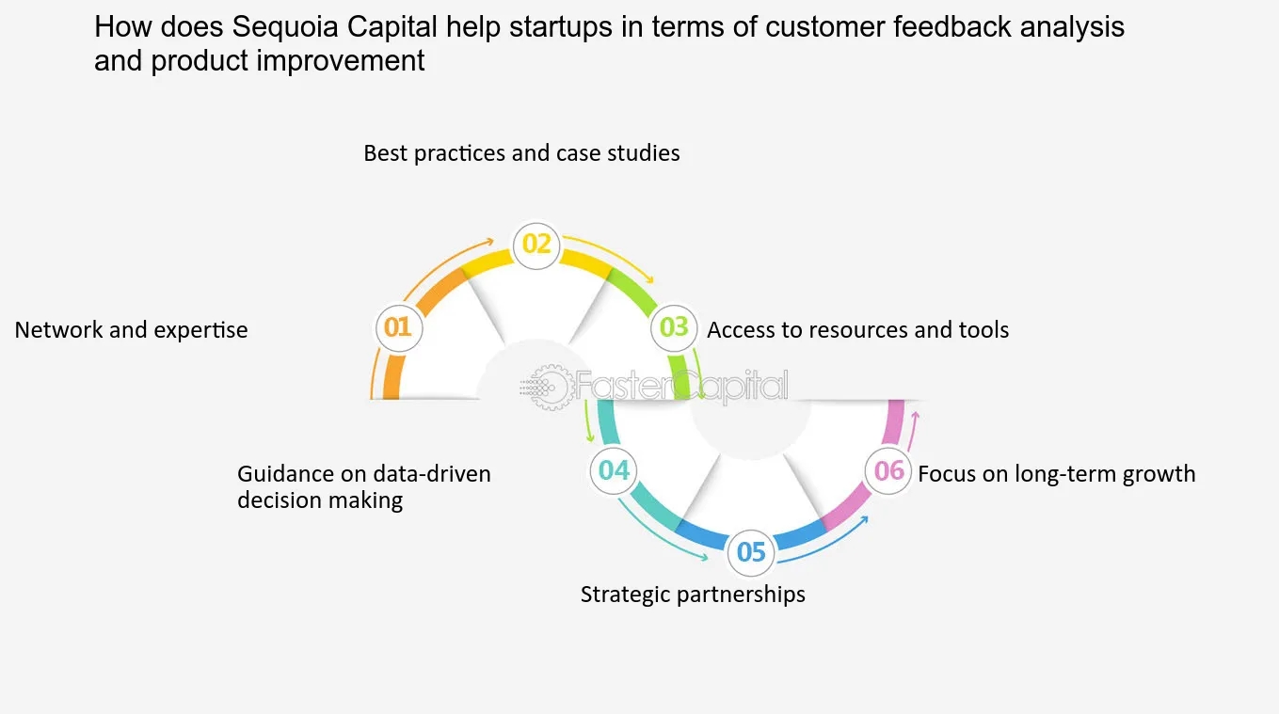Image resolution: width=1279 pixels, height=714 pixels.
Task: Select the yellow 02 step circle
Action: tap(536, 245)
